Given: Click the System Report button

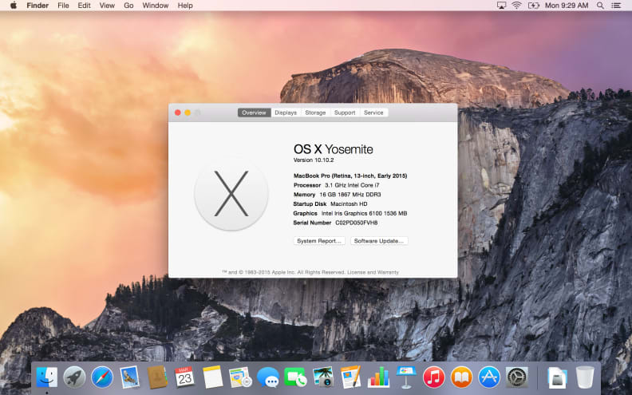Looking at the screenshot, I should tap(319, 241).
